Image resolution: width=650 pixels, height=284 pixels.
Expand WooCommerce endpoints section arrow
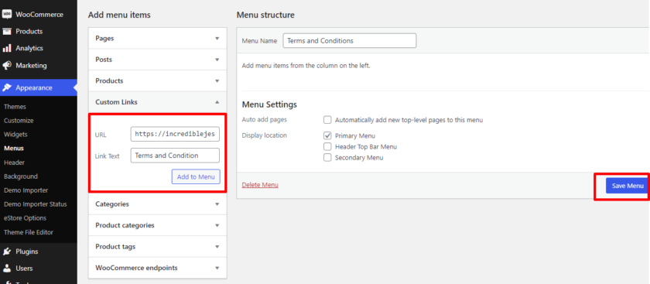click(217, 268)
